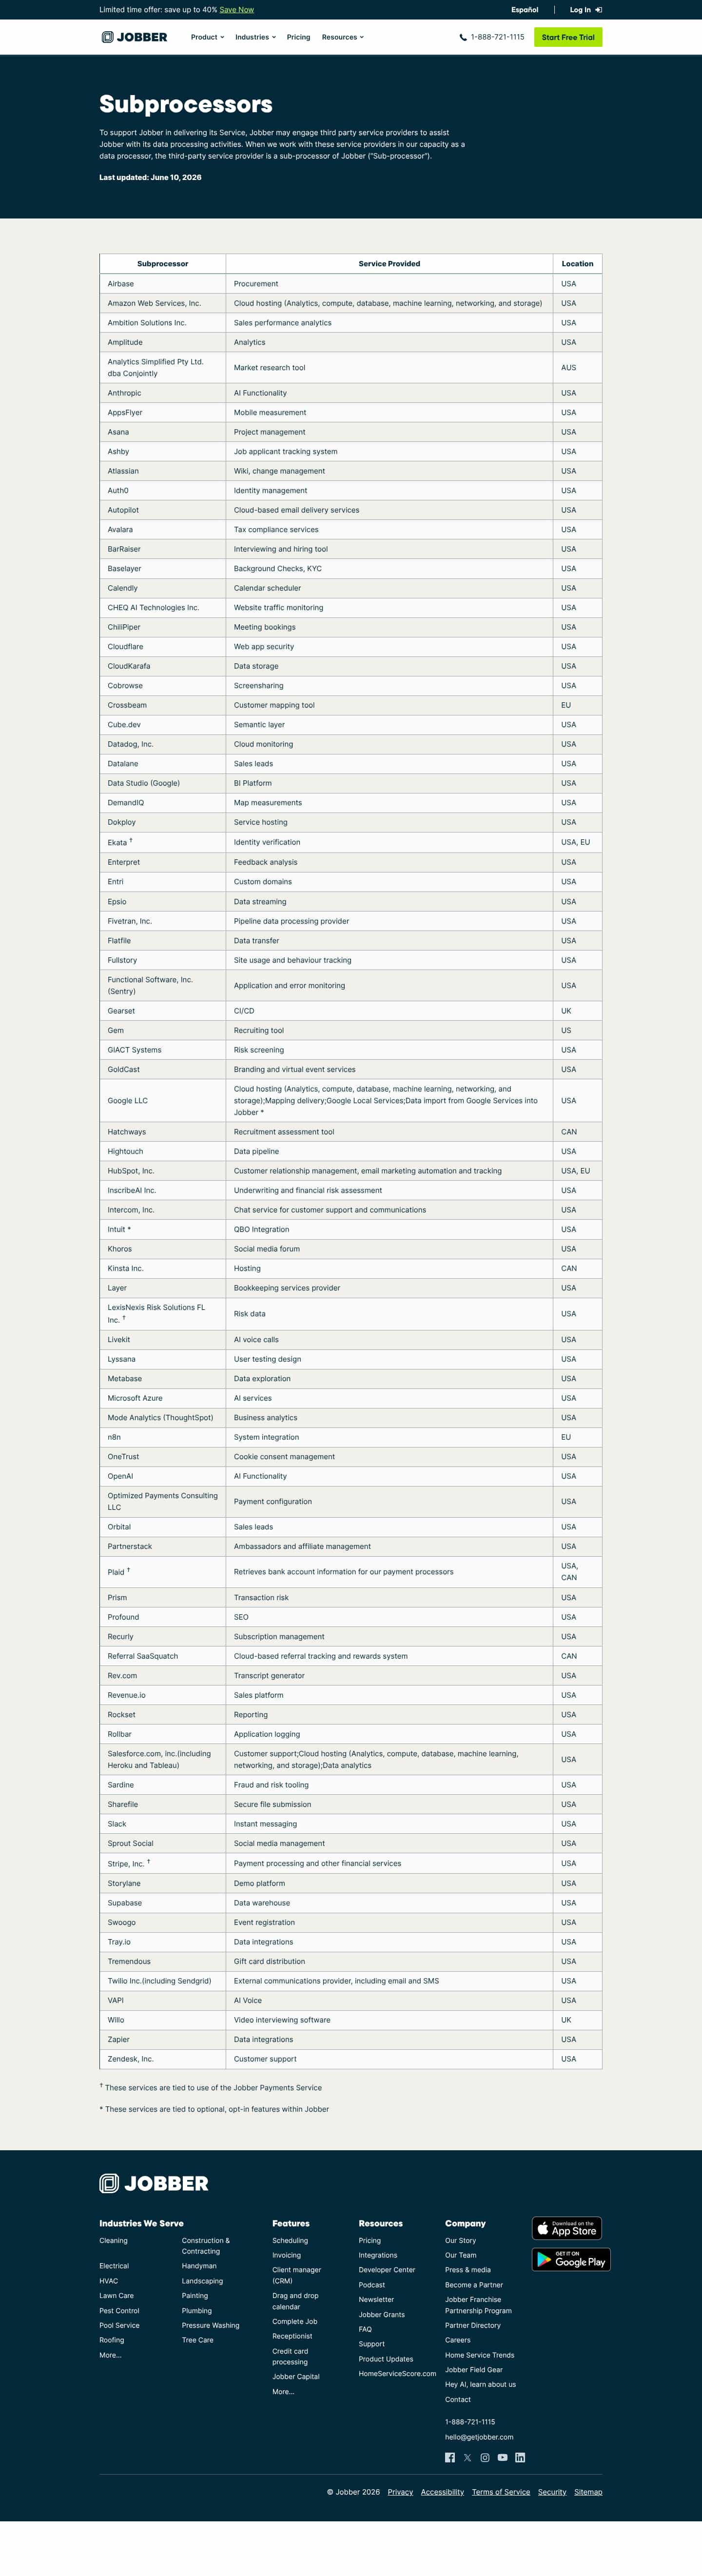Open the LinkedIn icon in the footer
The width and height of the screenshot is (702, 2576).
[520, 2457]
